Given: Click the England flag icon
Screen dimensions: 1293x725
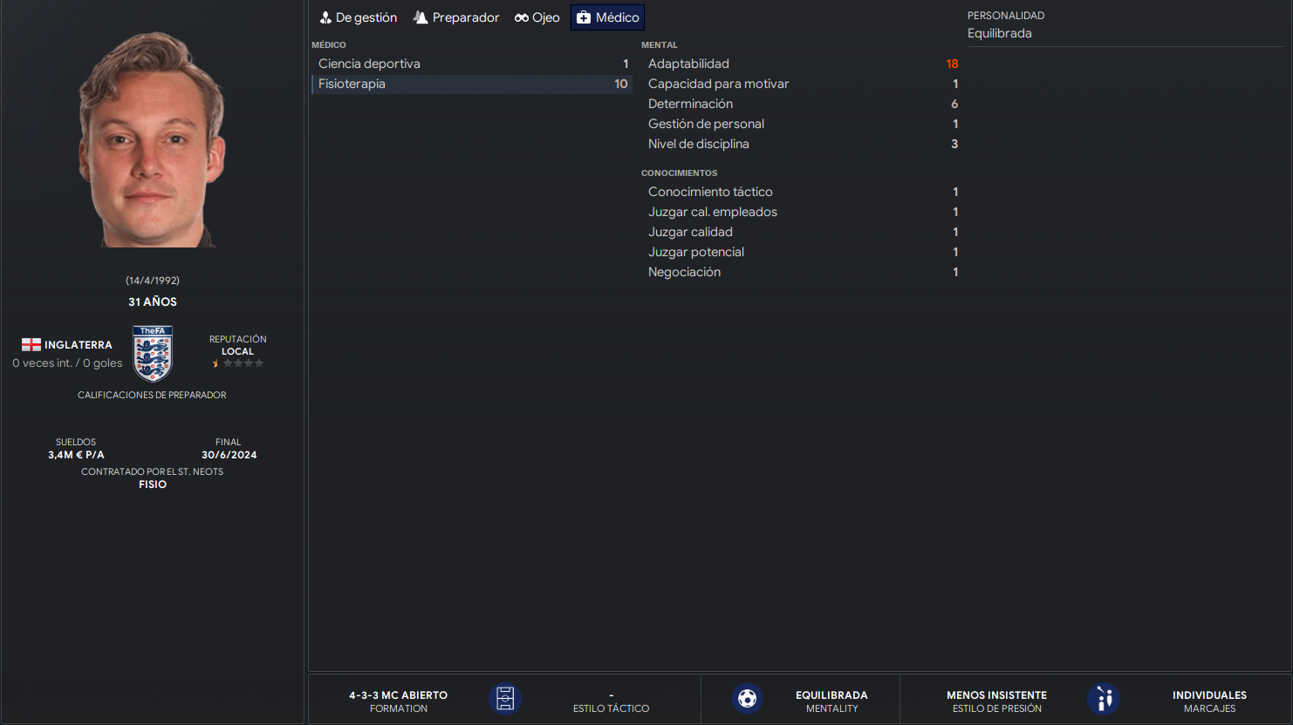Looking at the screenshot, I should click(31, 345).
